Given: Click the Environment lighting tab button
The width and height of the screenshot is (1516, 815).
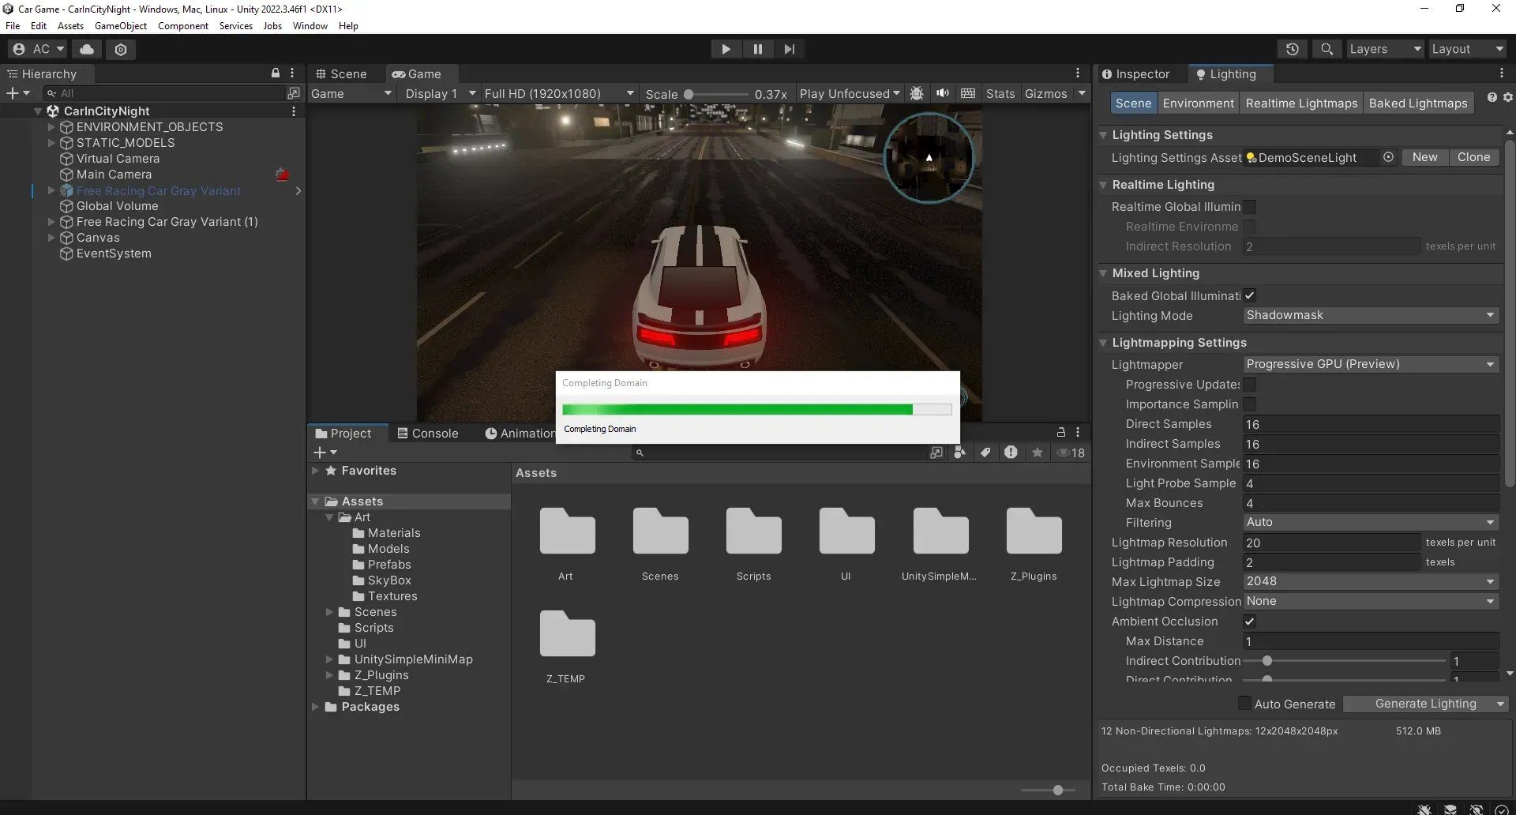Looking at the screenshot, I should click(1198, 103).
